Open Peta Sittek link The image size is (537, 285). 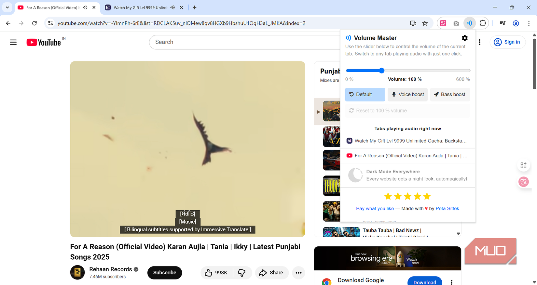point(447,208)
